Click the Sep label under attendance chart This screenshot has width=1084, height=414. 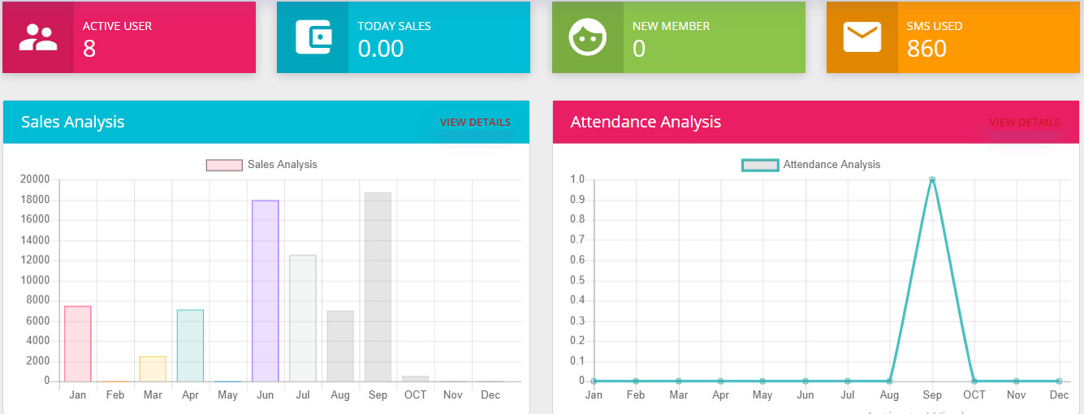932,395
